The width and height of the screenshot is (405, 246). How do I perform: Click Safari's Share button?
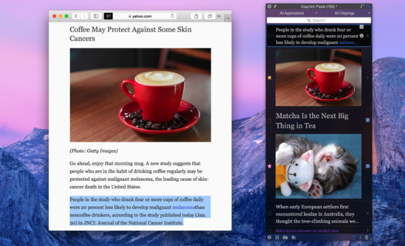click(x=196, y=16)
